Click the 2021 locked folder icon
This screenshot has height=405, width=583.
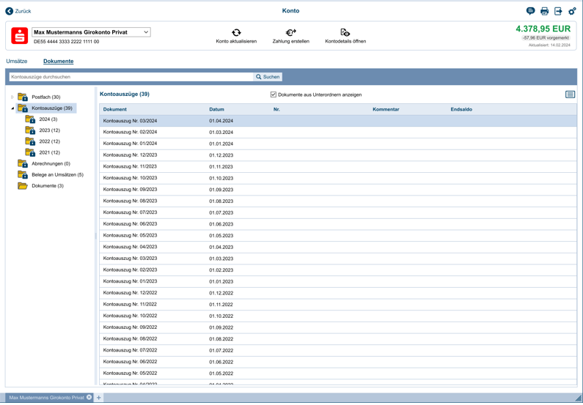[x=30, y=152]
